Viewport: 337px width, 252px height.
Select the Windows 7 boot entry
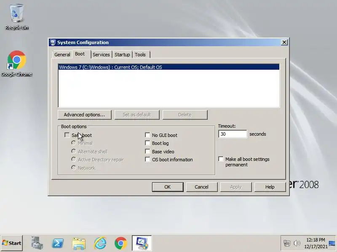(x=169, y=67)
